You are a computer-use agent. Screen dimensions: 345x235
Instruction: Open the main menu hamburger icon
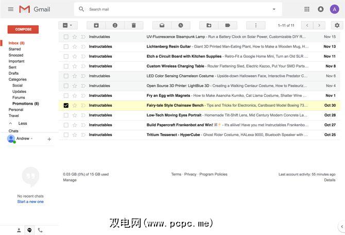[x=11, y=9]
